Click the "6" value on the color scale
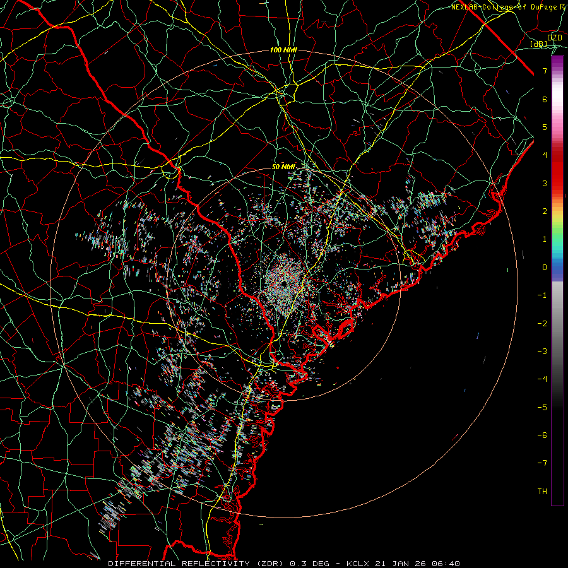568x568 pixels. click(545, 99)
